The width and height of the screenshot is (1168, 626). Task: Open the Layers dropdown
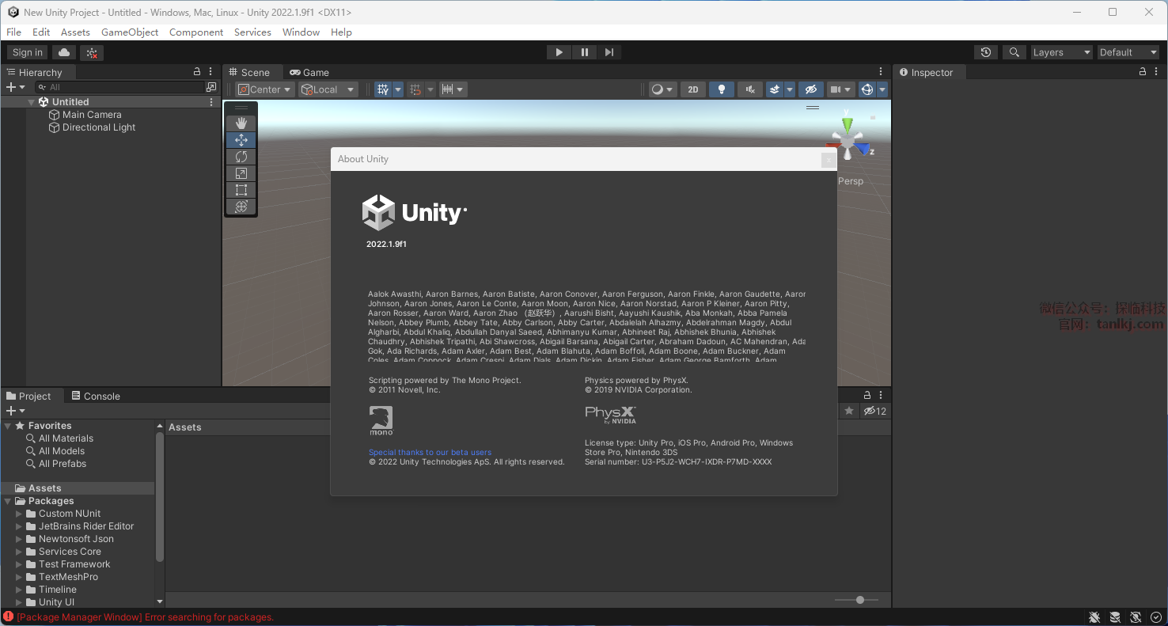pos(1060,52)
